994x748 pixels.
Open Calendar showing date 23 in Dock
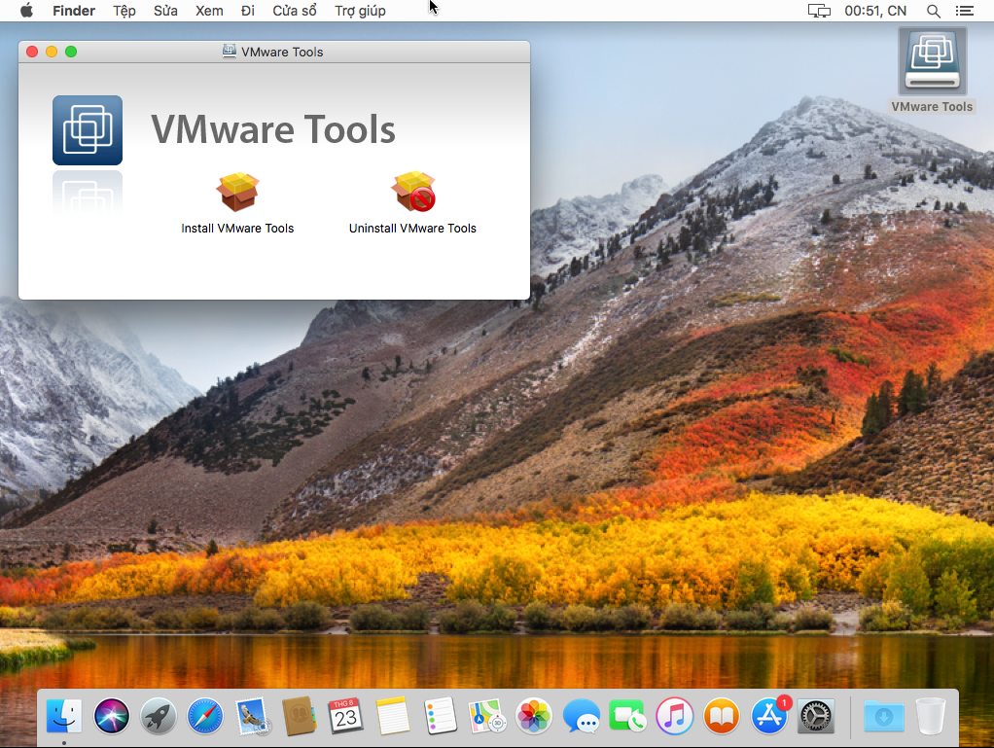tap(345, 716)
